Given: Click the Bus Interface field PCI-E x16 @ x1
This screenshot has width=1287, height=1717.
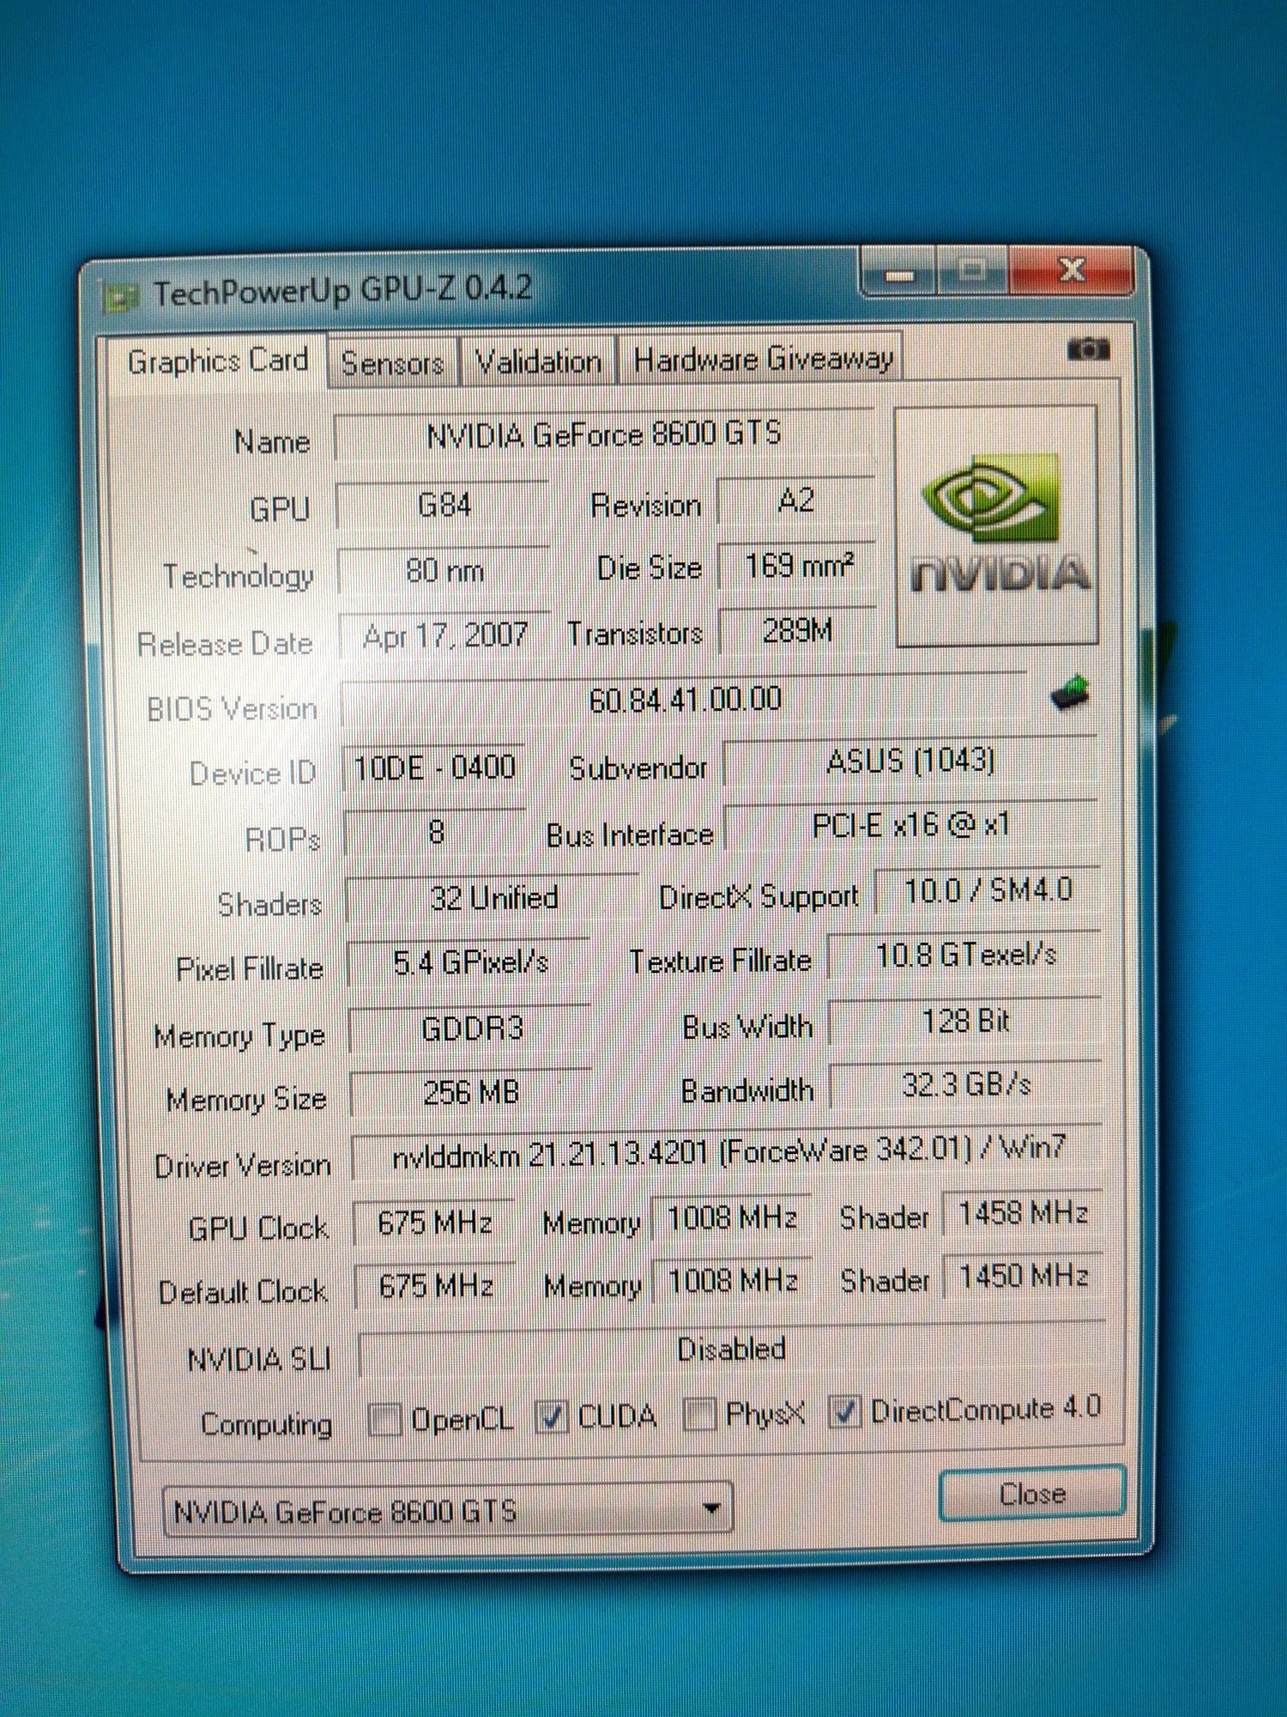Looking at the screenshot, I should 911,825.
